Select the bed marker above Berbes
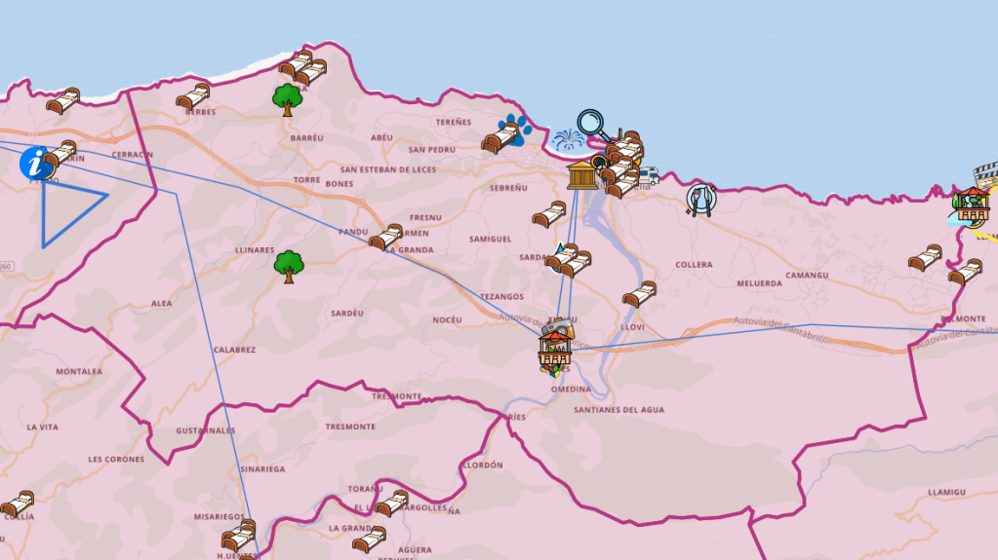Screen dimensions: 998x560 (193, 95)
